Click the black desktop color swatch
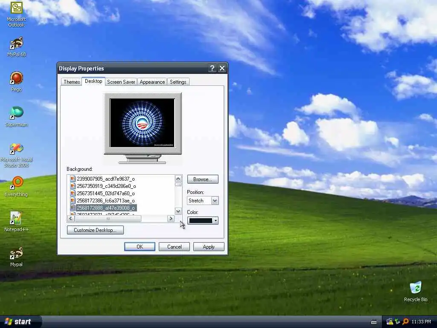The image size is (437, 328). [x=201, y=221]
